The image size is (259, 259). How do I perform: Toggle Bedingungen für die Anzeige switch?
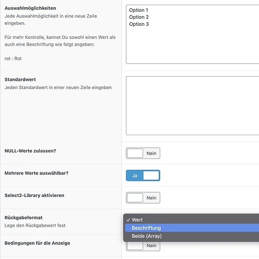143,246
